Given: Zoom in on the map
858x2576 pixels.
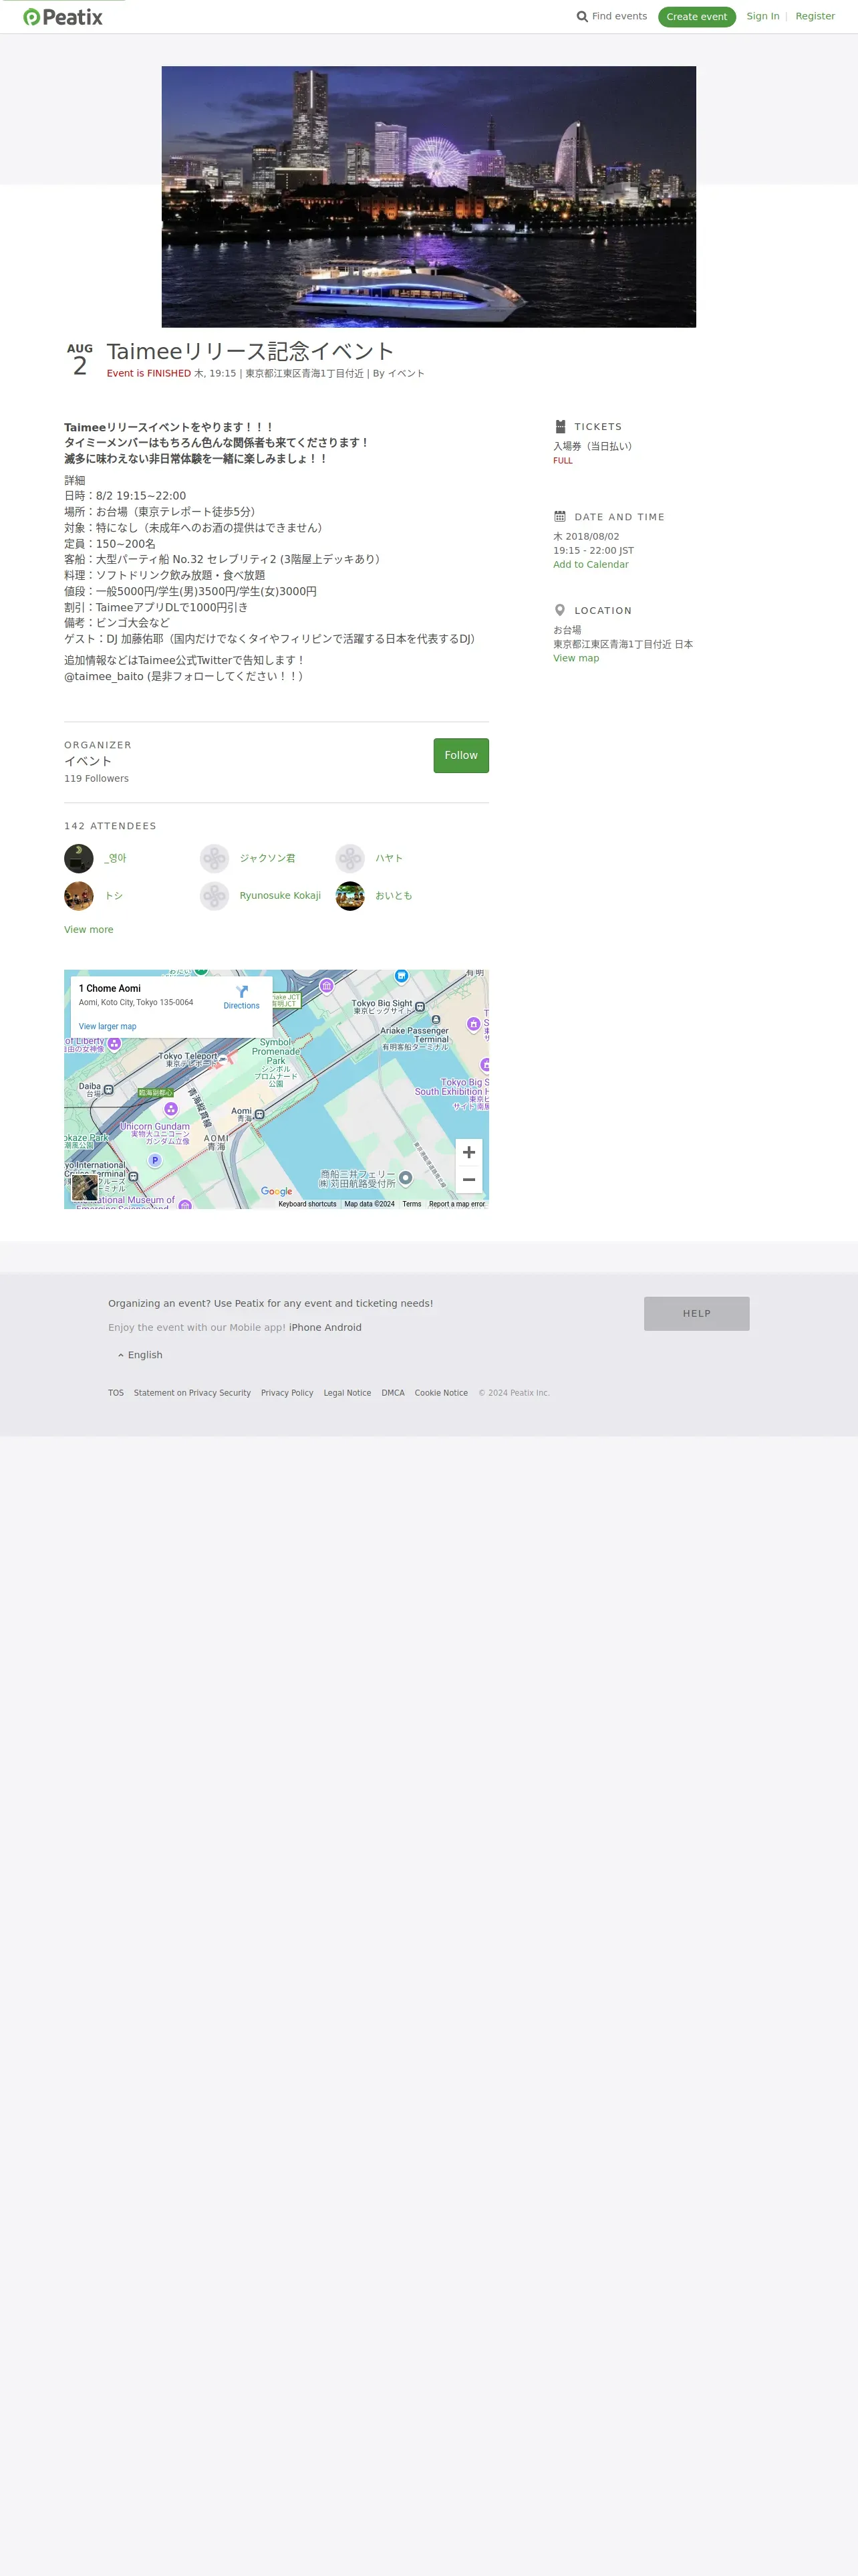Looking at the screenshot, I should pyautogui.click(x=468, y=1152).
